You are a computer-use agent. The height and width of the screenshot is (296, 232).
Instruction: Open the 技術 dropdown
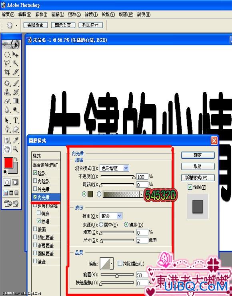111,216
